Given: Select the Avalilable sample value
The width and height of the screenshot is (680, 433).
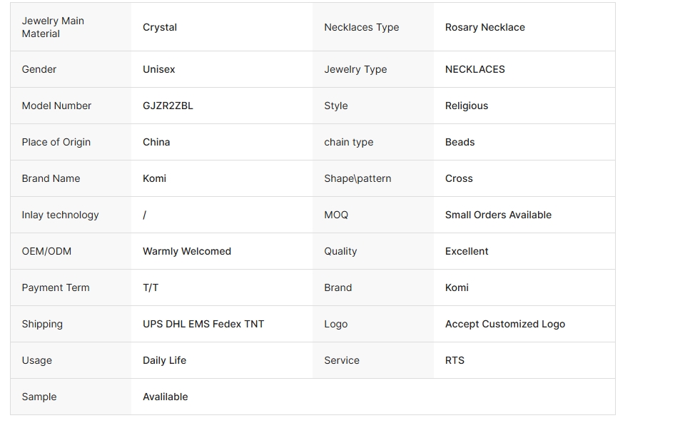Looking at the screenshot, I should 166,397.
